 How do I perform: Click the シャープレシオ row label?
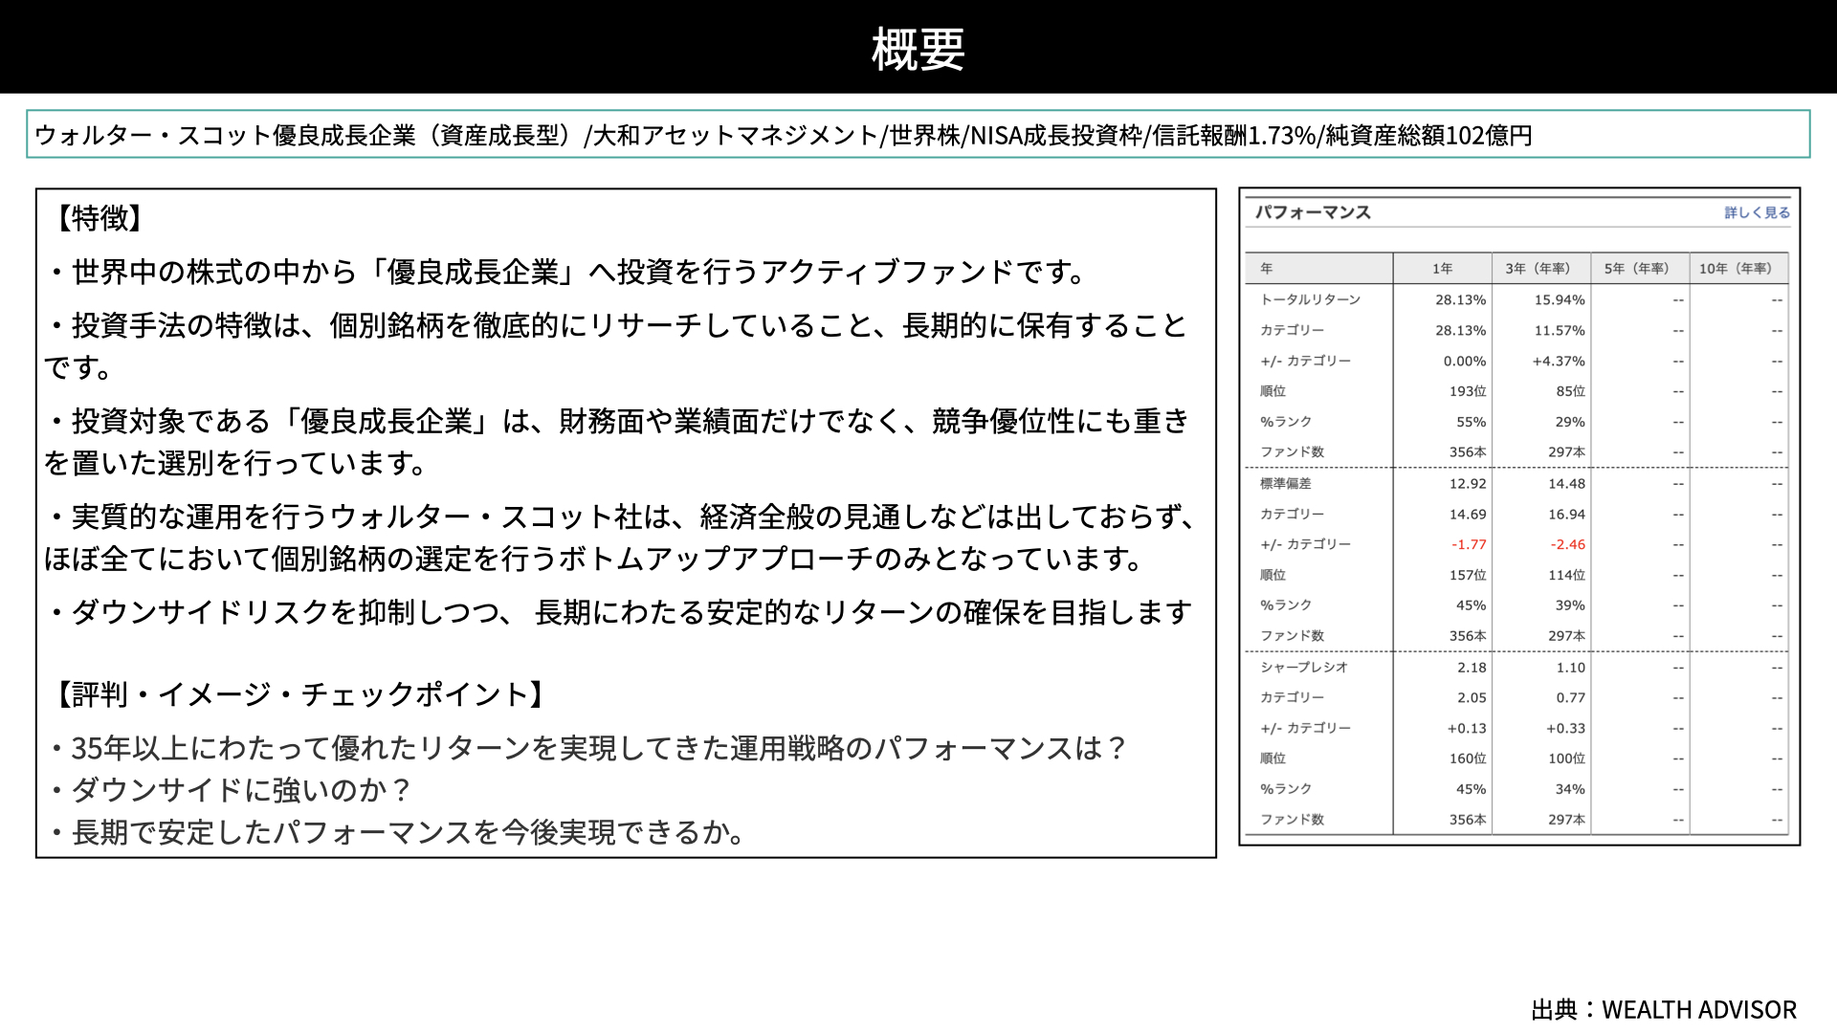[x=1303, y=668]
